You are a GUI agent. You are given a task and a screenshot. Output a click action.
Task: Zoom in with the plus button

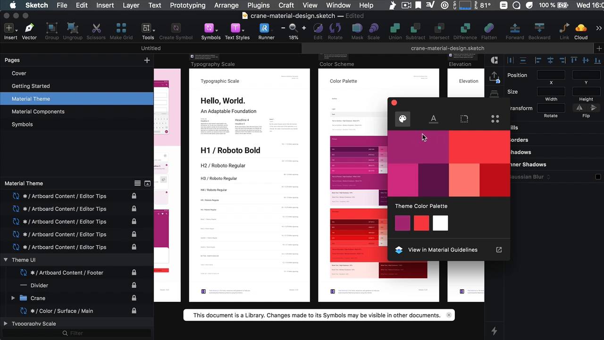pyautogui.click(x=304, y=28)
